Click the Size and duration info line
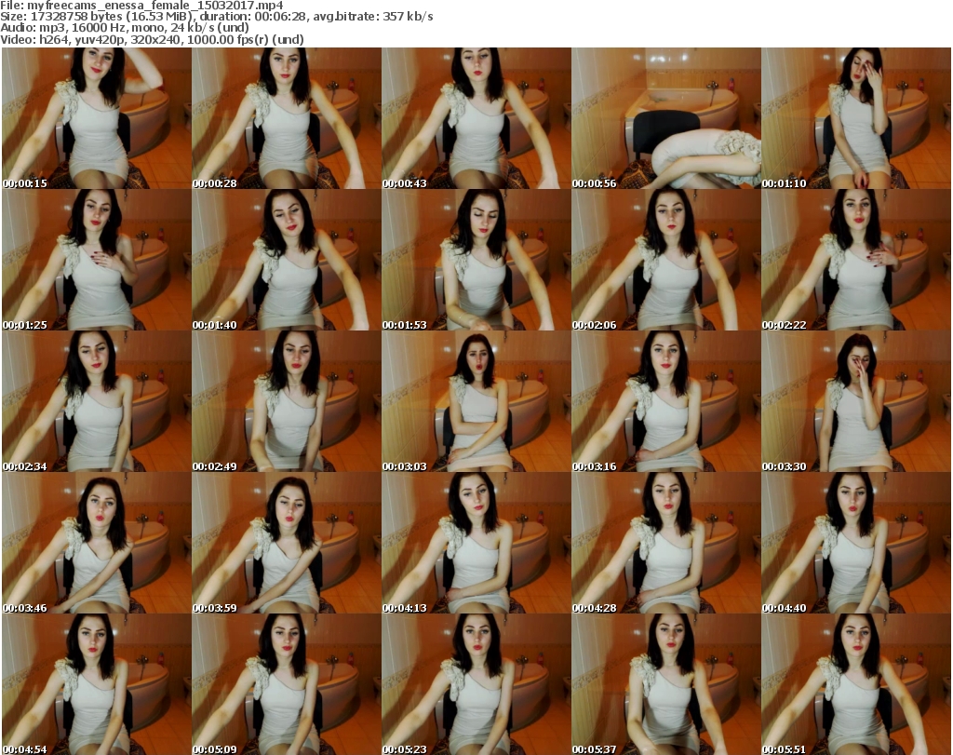 tap(217, 17)
